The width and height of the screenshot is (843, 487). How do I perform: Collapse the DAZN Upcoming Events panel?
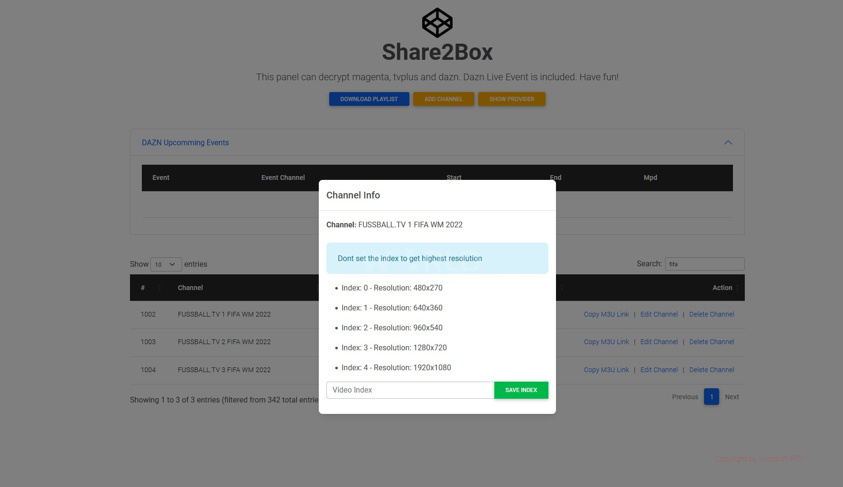point(728,142)
